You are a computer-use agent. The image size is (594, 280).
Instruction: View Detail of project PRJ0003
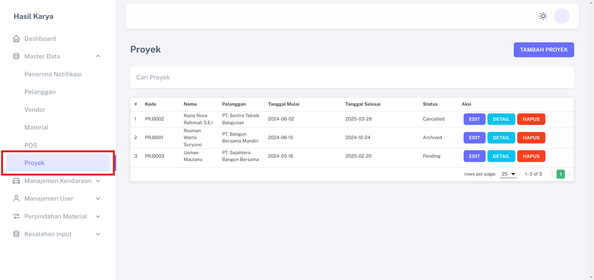pos(501,156)
